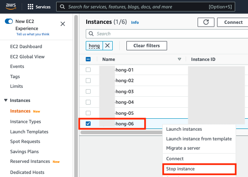Focus the instances Search field

click(x=167, y=34)
